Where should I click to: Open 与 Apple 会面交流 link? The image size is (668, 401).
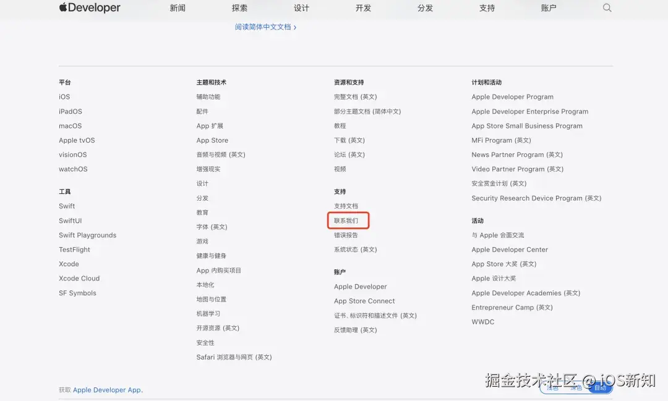(497, 235)
